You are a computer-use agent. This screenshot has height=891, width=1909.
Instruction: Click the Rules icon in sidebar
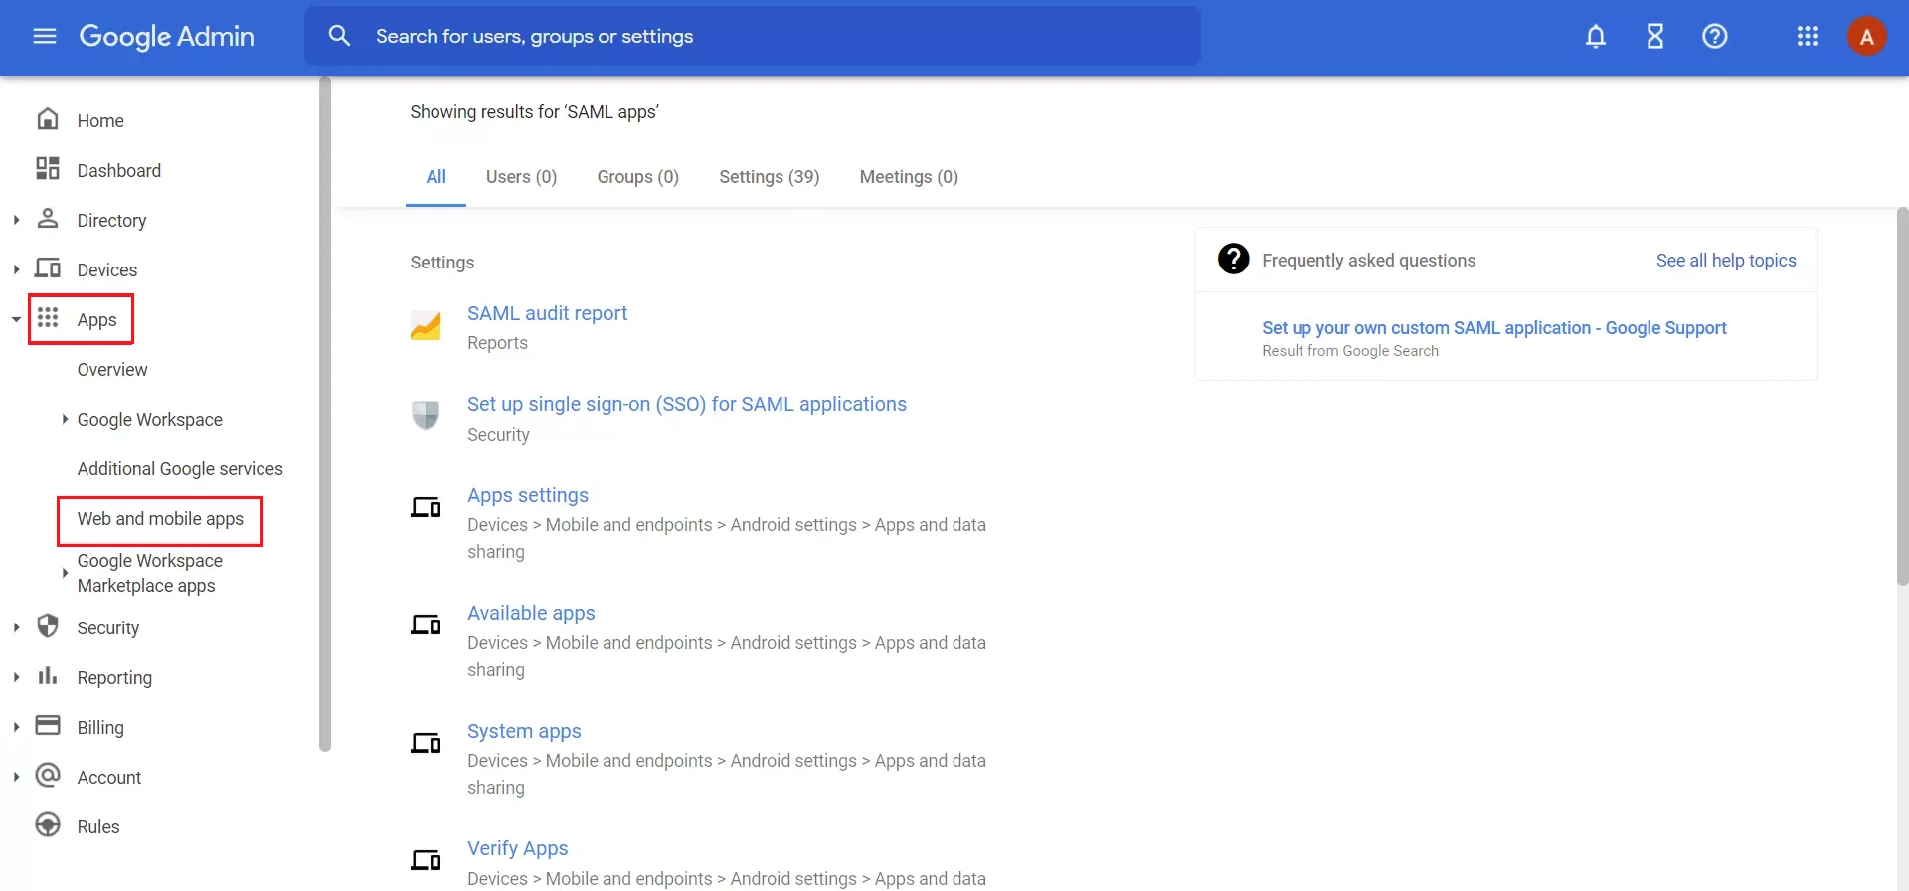[47, 824]
